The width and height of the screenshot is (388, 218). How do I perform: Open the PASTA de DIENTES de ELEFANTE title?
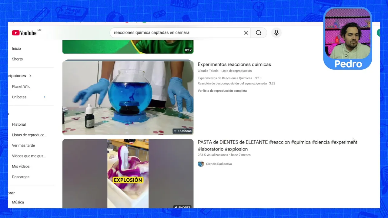(x=277, y=146)
